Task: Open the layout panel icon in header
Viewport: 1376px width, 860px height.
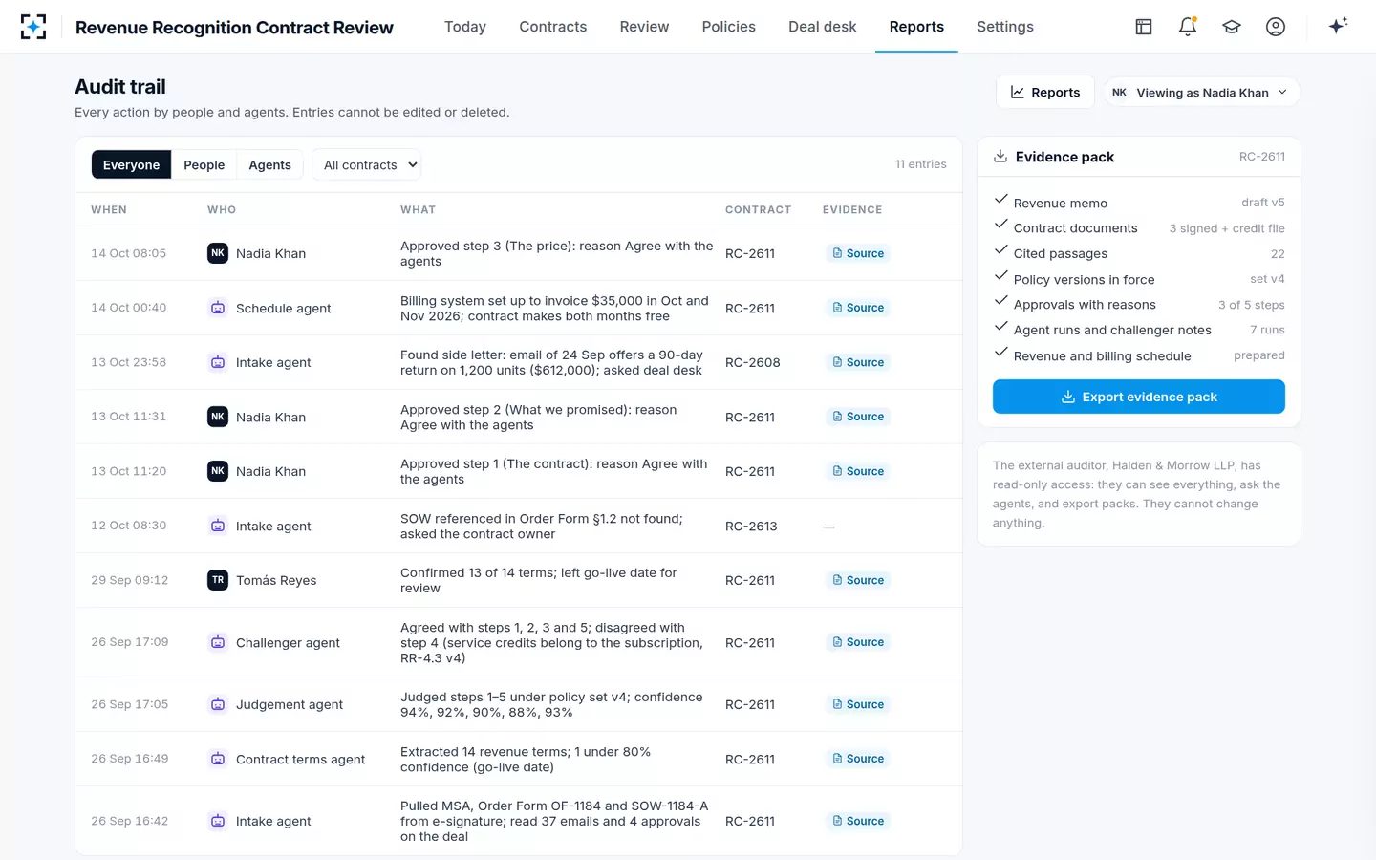Action: click(x=1144, y=27)
